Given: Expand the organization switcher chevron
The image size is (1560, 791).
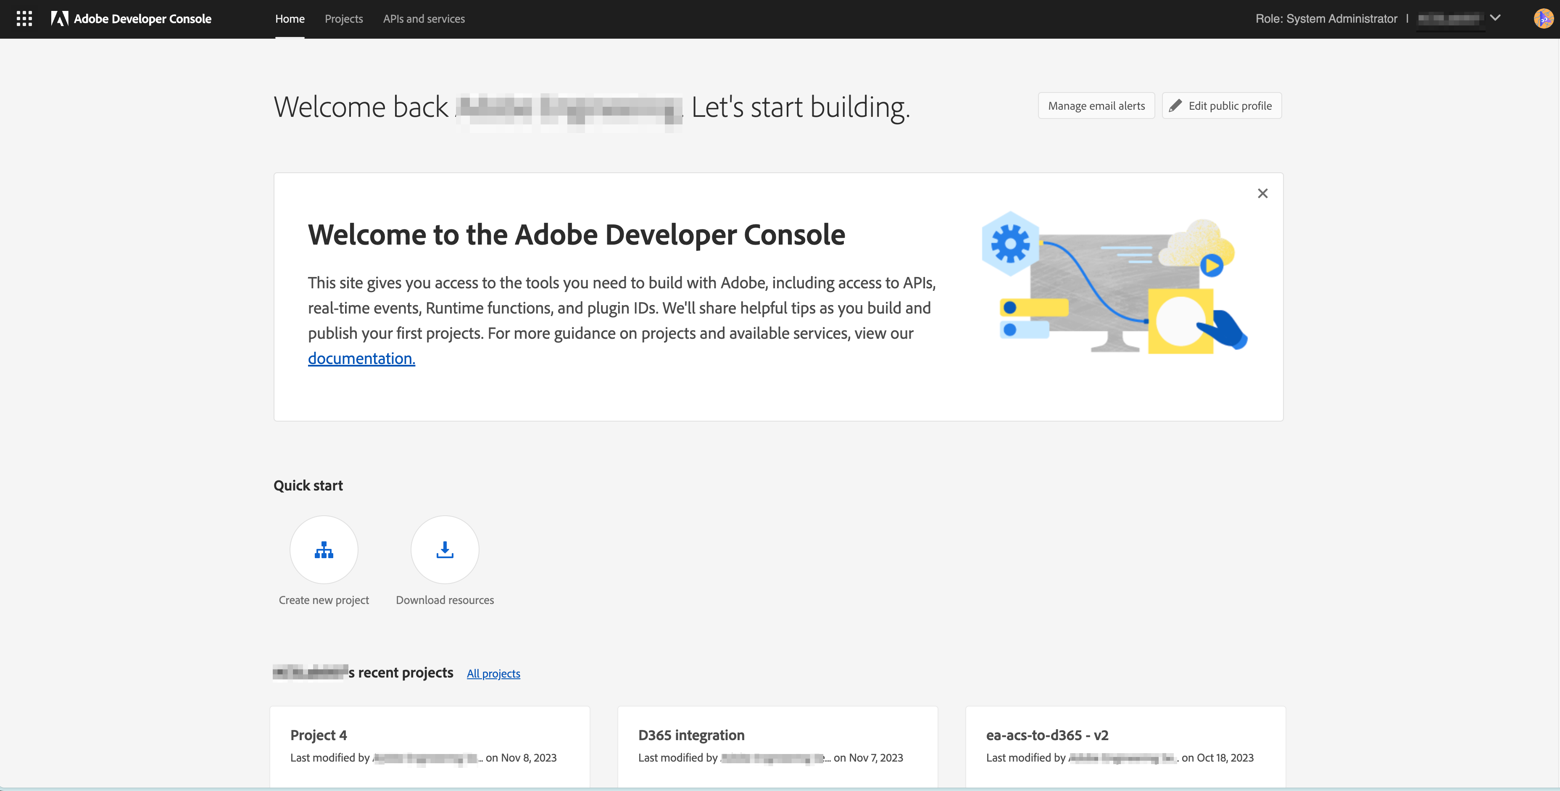Looking at the screenshot, I should coord(1494,18).
